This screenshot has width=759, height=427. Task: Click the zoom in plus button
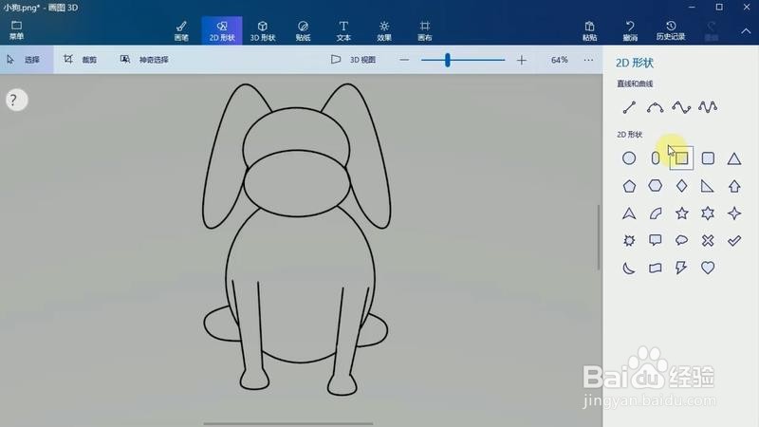pos(521,60)
